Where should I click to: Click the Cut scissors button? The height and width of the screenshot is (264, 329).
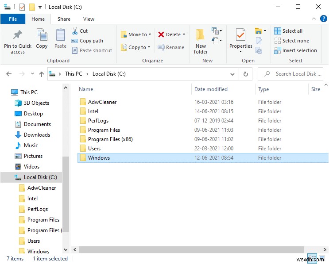coord(80,31)
